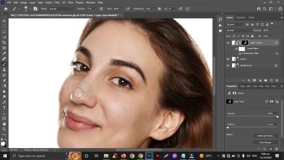
Task: Create a new layer icon
Action: coord(271,80)
